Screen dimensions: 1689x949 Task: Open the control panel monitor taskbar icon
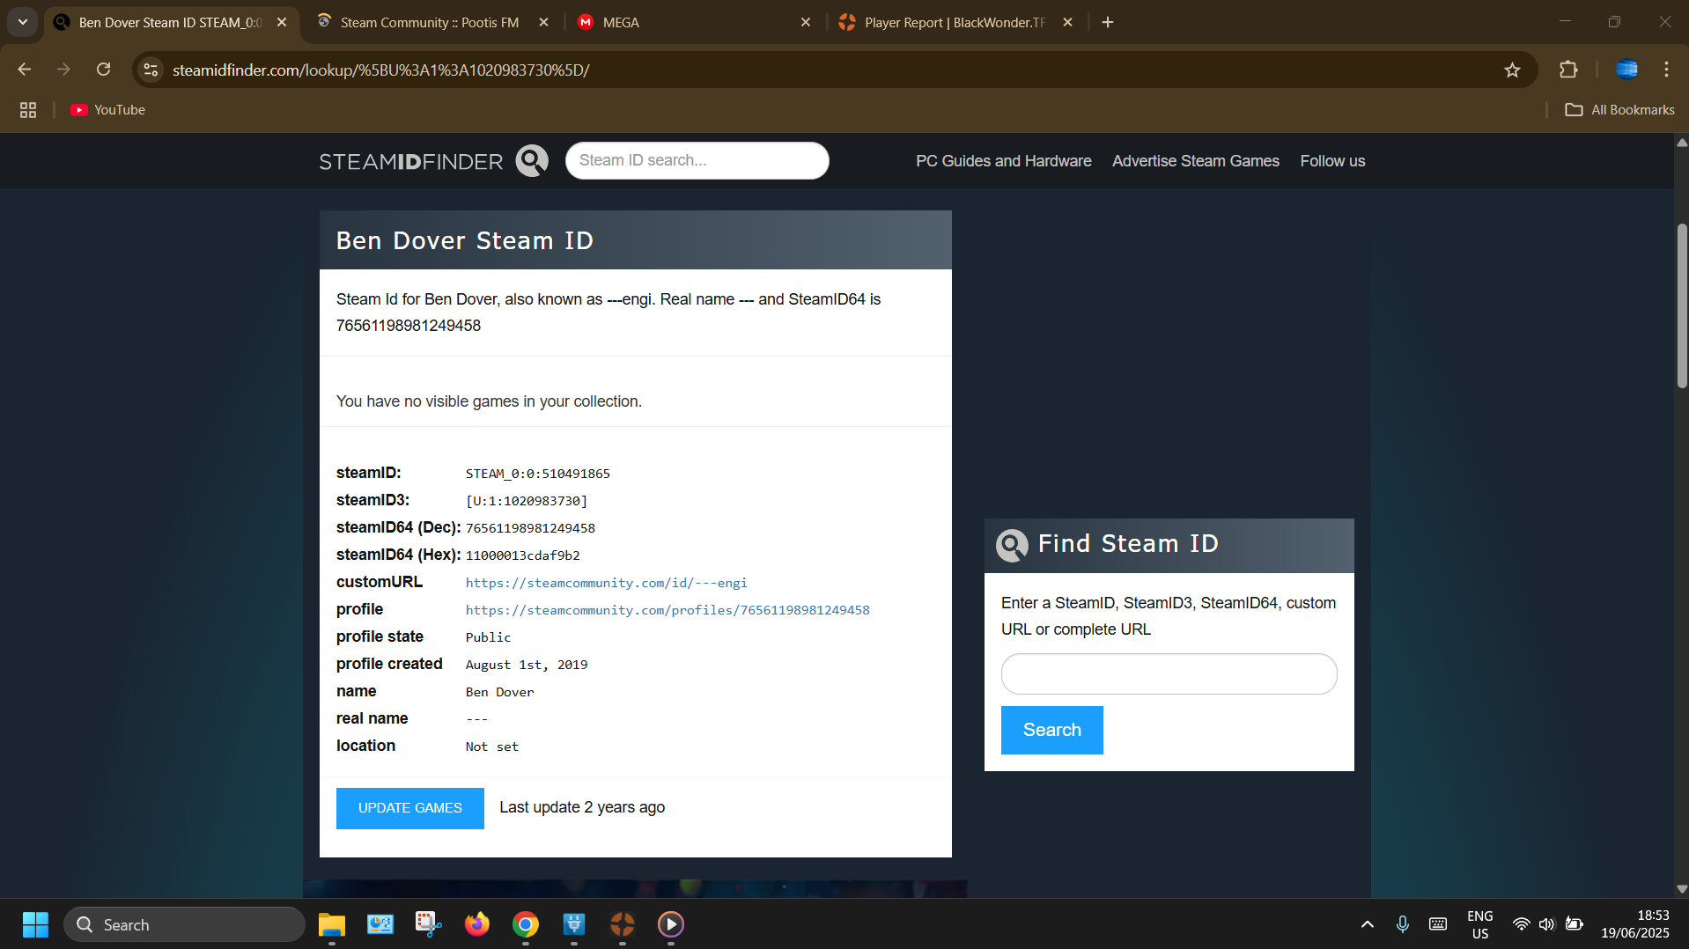[380, 924]
